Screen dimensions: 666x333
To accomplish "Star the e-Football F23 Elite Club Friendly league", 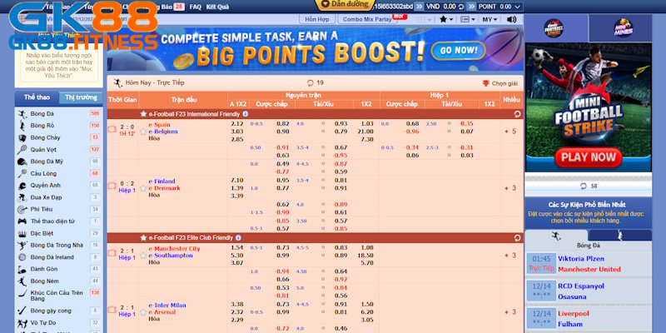I will pyautogui.click(x=143, y=238).
